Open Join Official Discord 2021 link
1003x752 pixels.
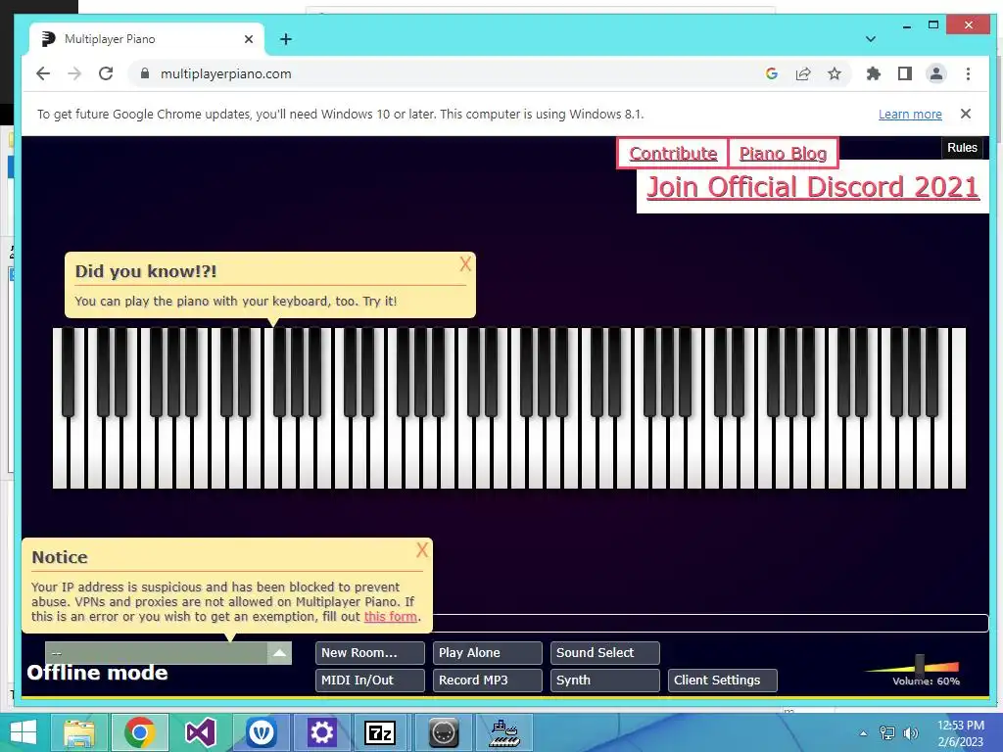pos(812,187)
